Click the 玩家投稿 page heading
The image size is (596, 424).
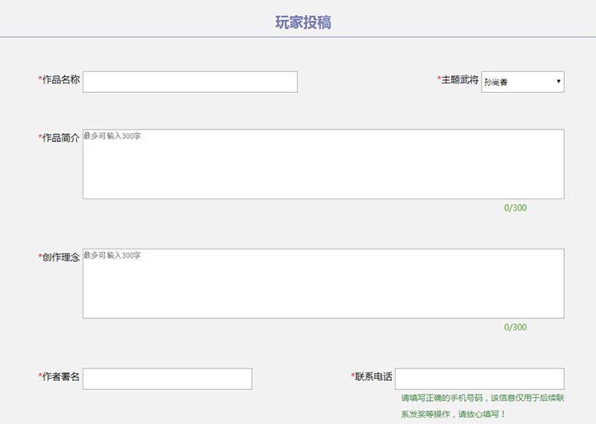click(x=303, y=22)
